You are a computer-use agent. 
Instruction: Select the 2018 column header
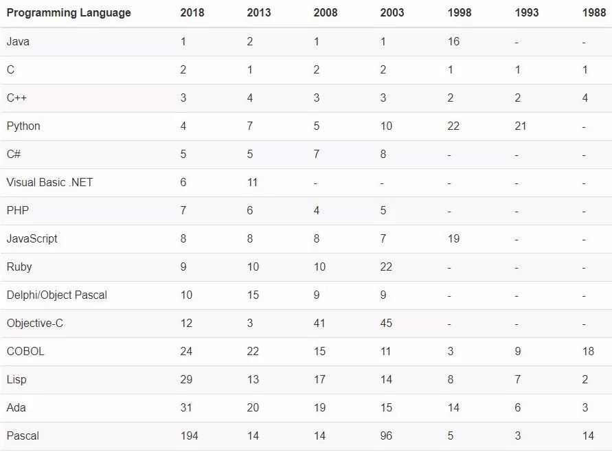click(x=192, y=13)
